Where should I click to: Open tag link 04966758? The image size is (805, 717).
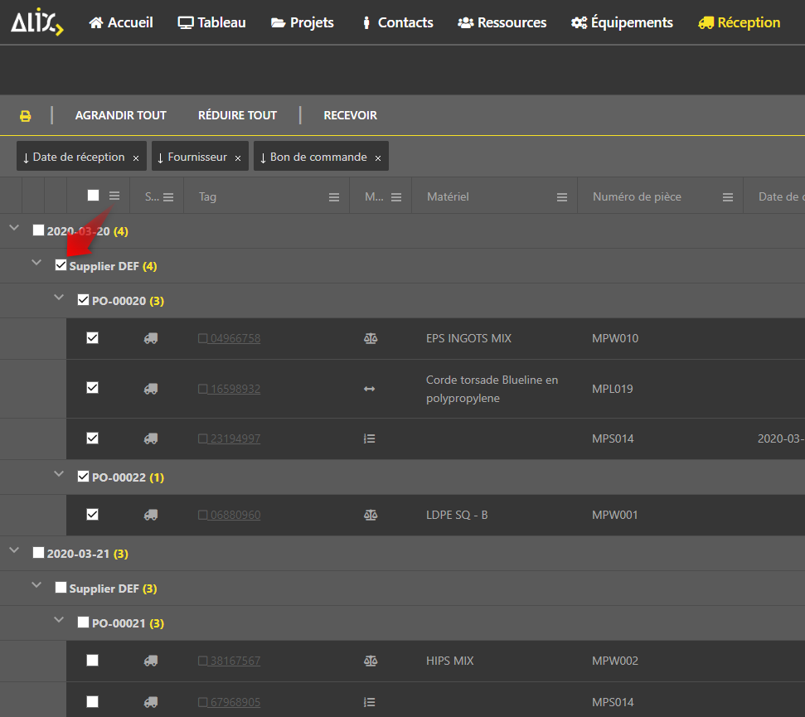click(230, 339)
